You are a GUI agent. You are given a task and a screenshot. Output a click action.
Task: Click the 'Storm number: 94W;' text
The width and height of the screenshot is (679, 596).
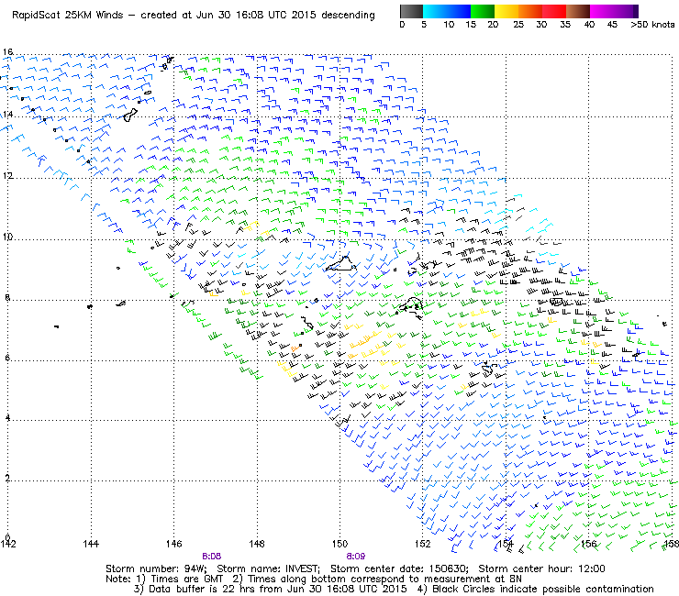156,568
